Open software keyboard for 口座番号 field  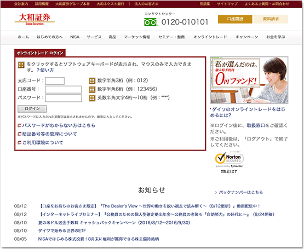point(92,89)
